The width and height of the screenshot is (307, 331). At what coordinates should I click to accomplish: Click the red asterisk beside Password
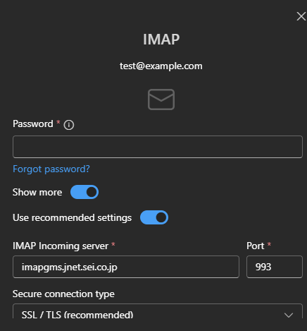[58, 122]
